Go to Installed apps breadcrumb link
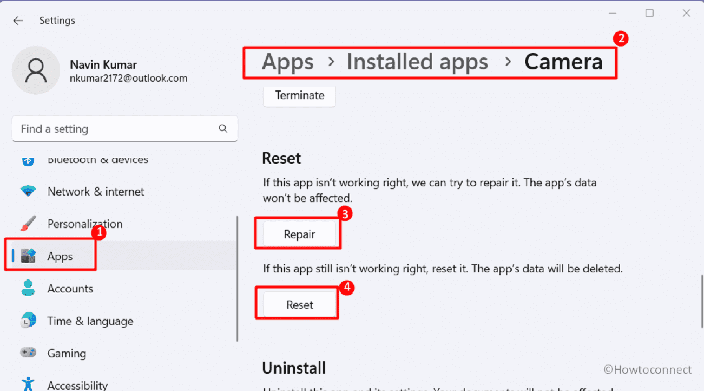Viewport: 704px width, 391px height. tap(417, 62)
